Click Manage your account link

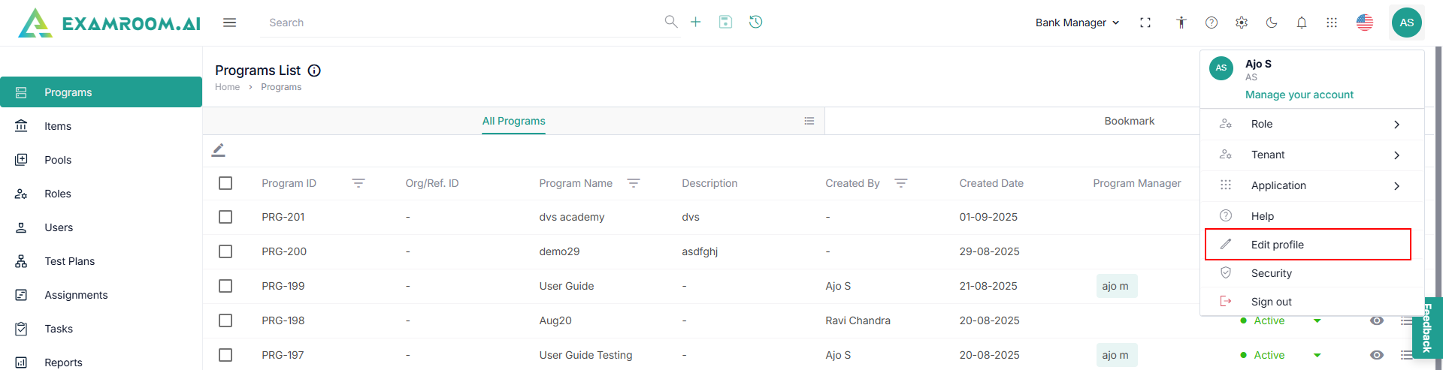(x=1299, y=95)
